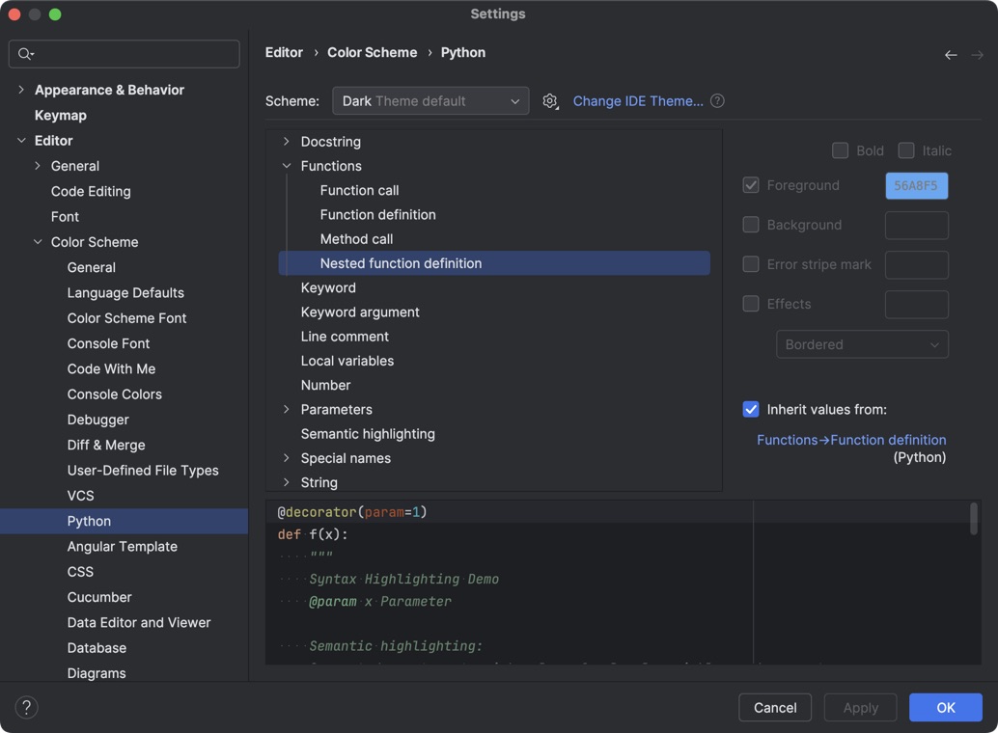Click the Change IDE Theme link

pyautogui.click(x=639, y=100)
